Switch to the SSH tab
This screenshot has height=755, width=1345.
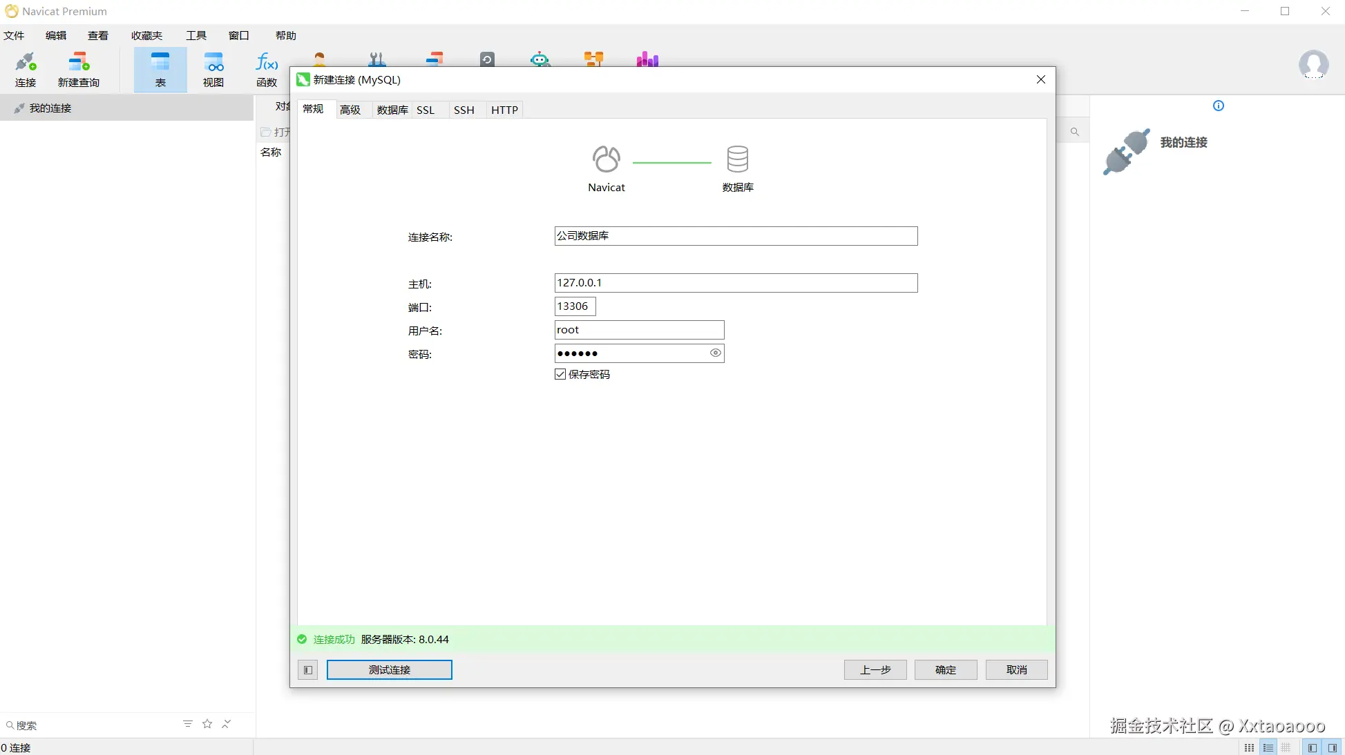[464, 110]
